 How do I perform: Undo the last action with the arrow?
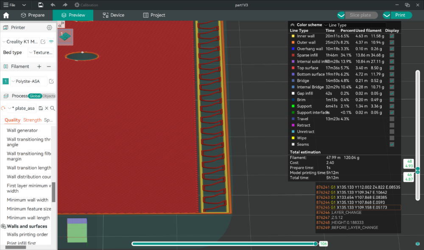tap(53, 5)
